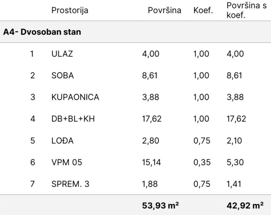Viewport: 271px width, 215px height.
Task: Click the 5,30 weighted area value
Action: pyautogui.click(x=234, y=162)
